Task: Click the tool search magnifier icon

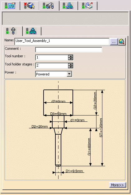Action: (122, 42)
